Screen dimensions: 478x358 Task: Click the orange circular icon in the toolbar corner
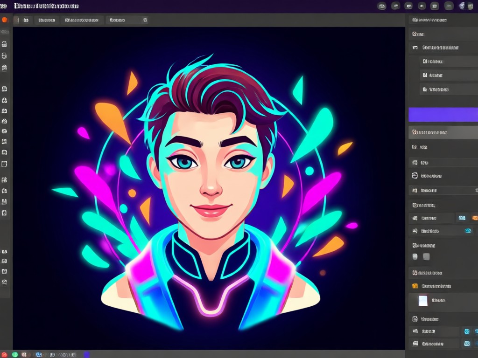[x=5, y=20]
